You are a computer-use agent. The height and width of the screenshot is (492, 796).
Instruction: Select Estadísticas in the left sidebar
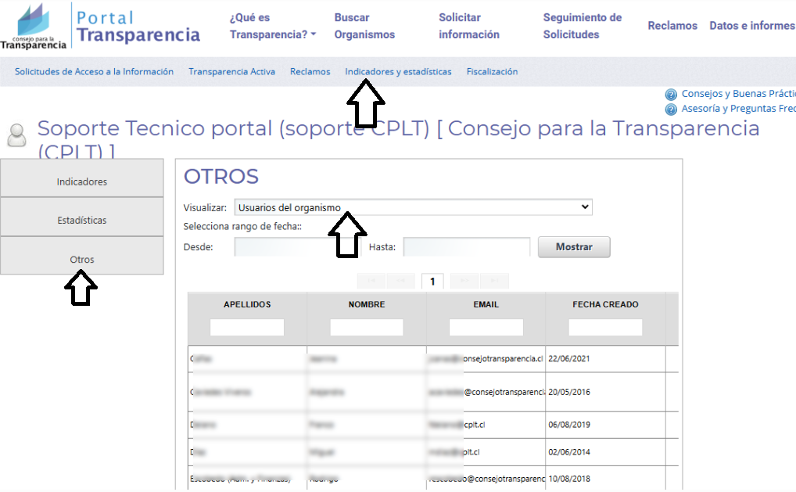click(x=82, y=220)
